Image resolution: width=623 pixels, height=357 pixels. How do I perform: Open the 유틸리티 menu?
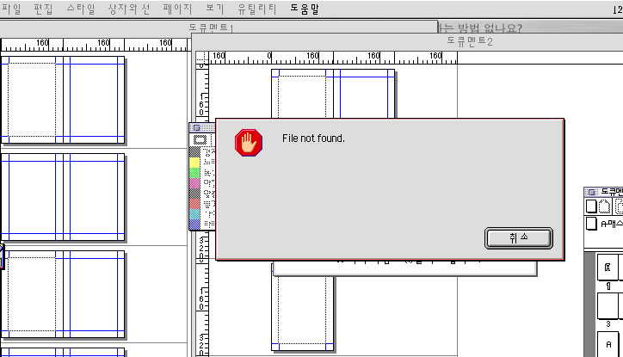tap(256, 8)
